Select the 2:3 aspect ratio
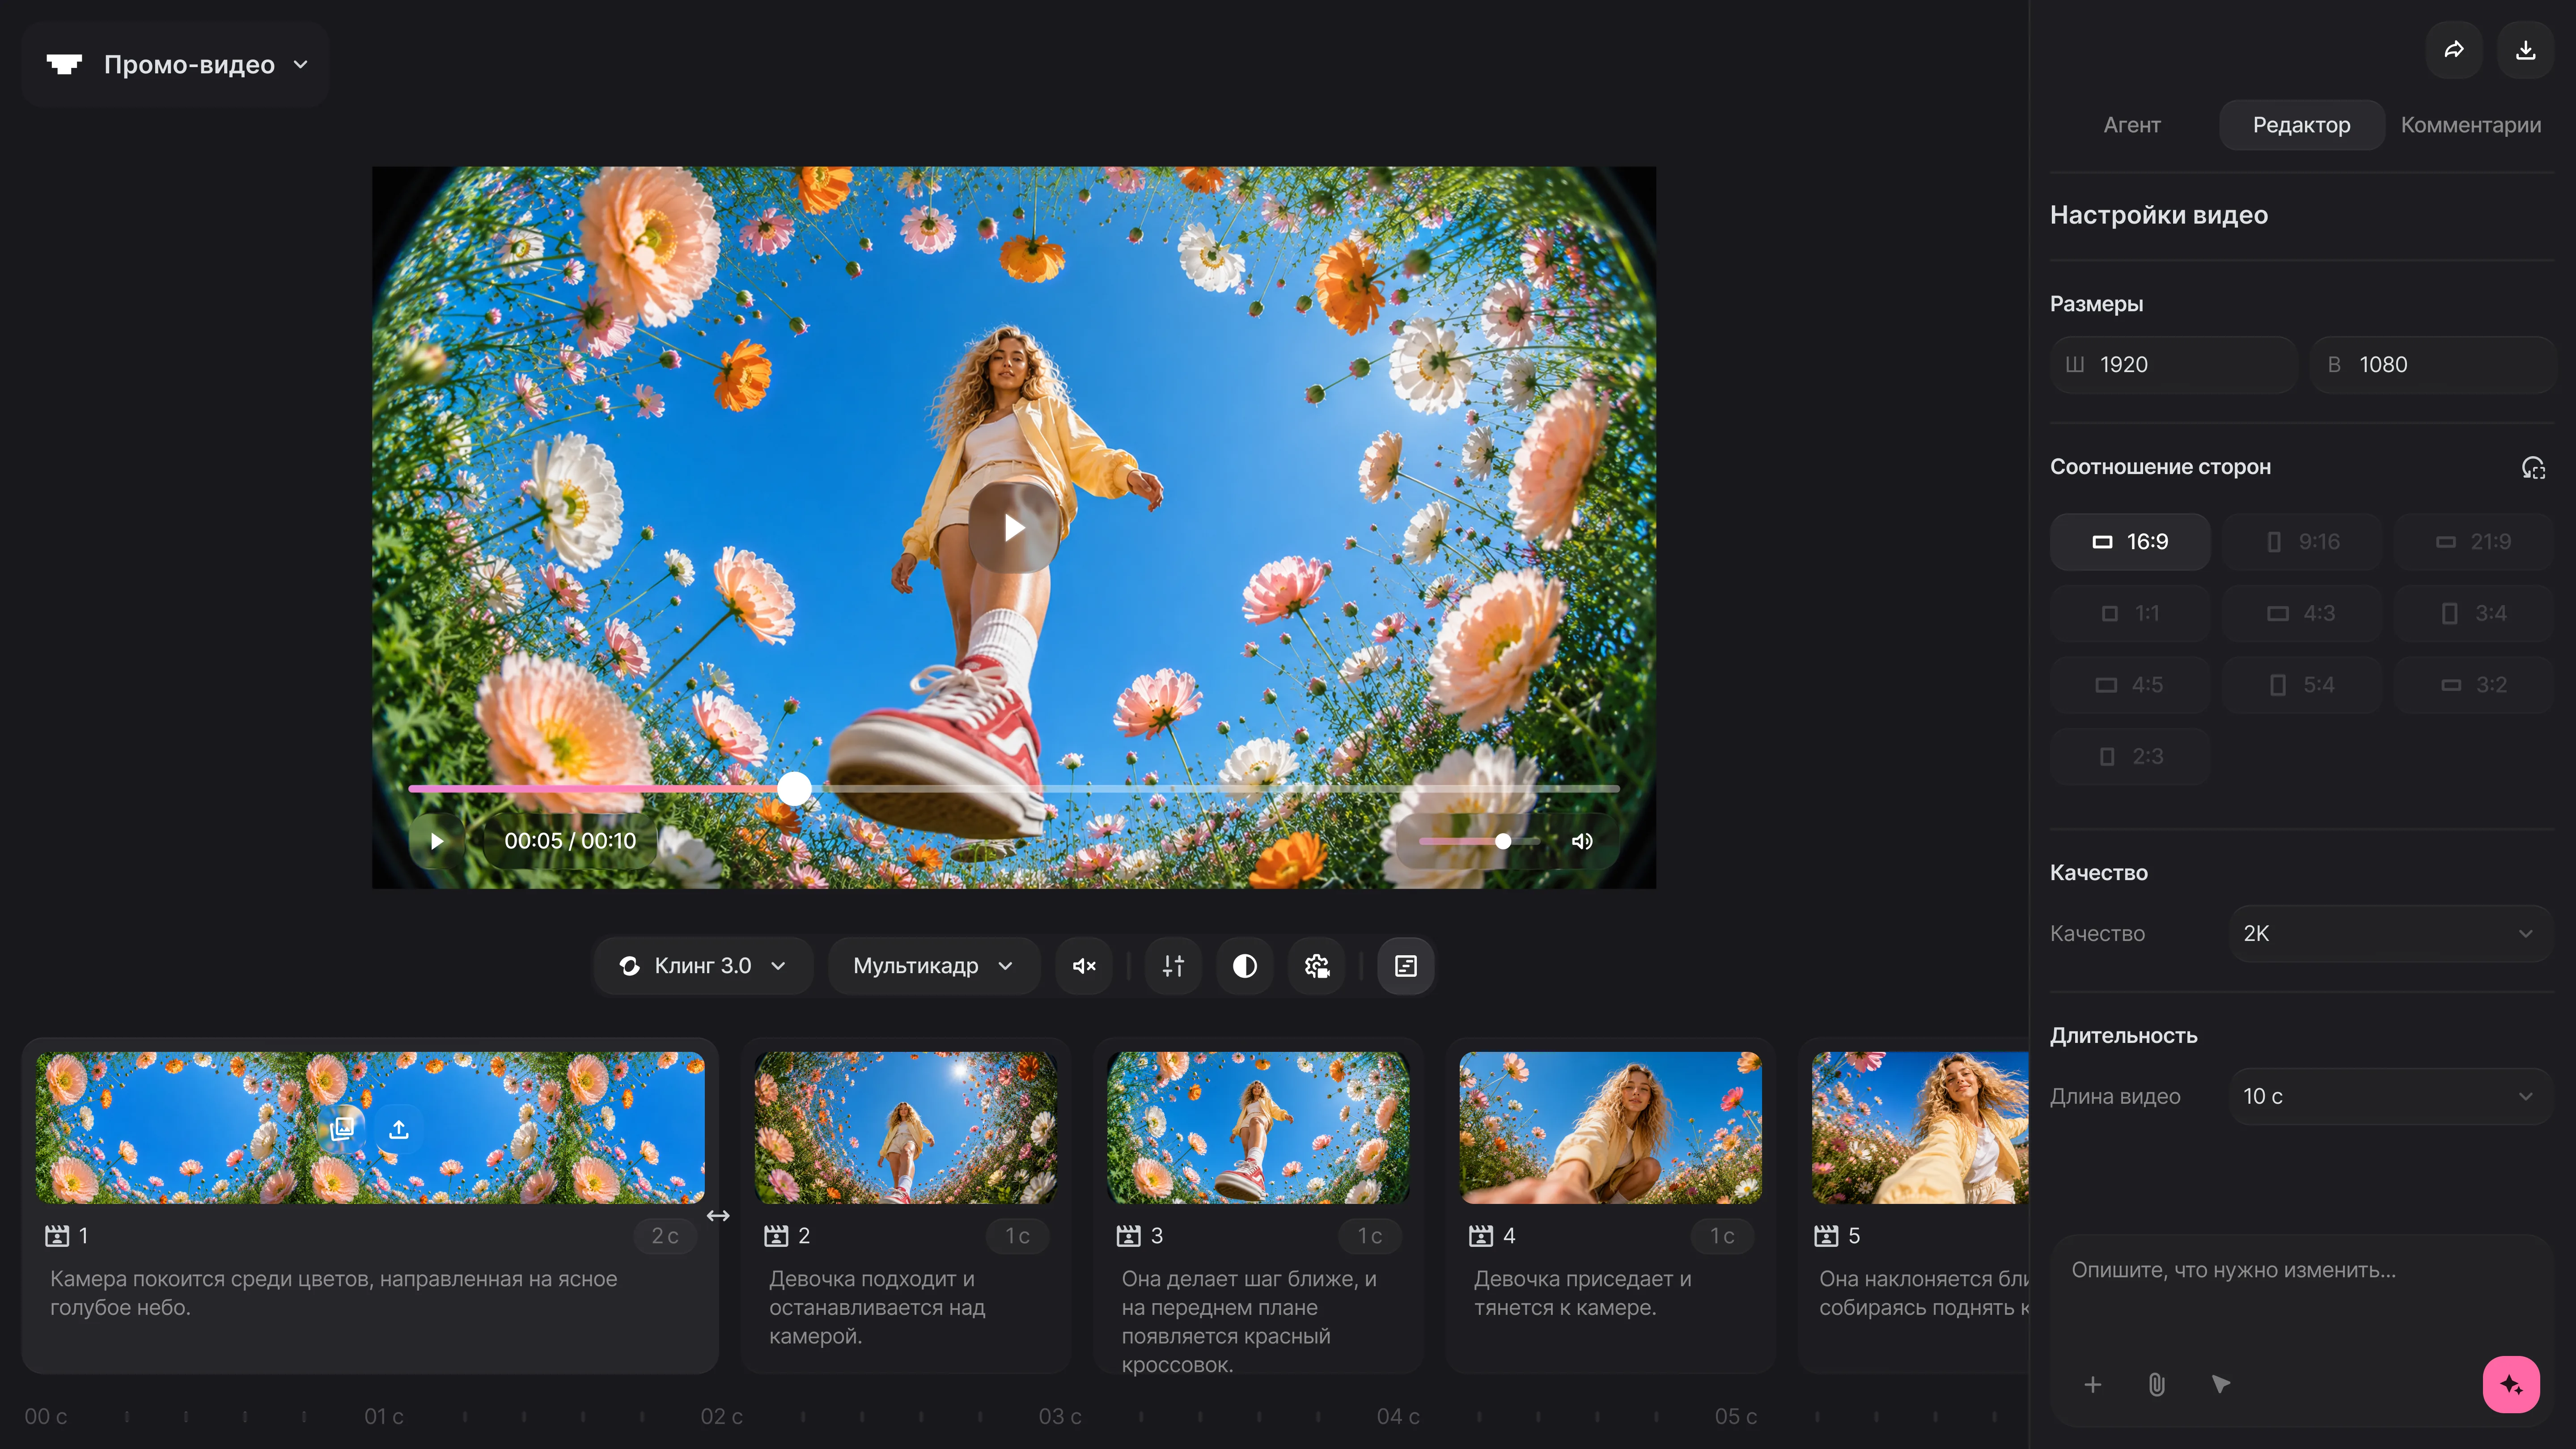 pyautogui.click(x=2130, y=757)
